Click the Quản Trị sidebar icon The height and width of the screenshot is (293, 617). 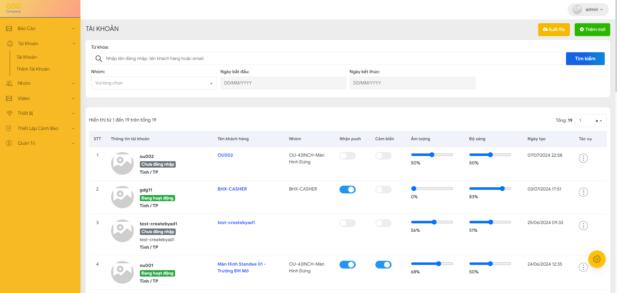9,143
